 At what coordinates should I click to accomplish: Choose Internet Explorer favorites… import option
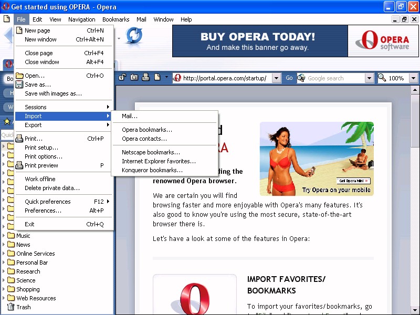[164, 161]
